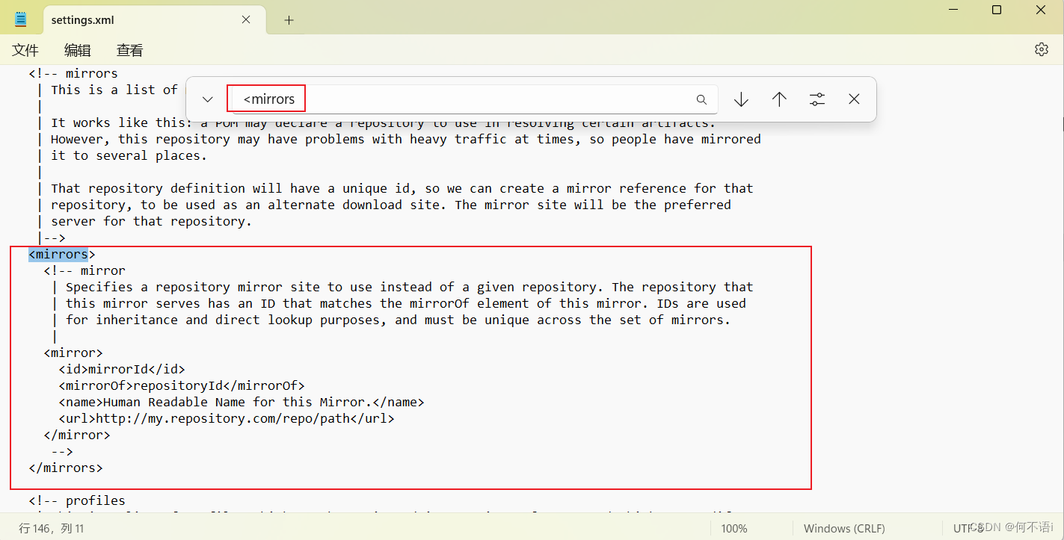
Task: Click the <!-- profiles comment line
Action: tap(77, 500)
